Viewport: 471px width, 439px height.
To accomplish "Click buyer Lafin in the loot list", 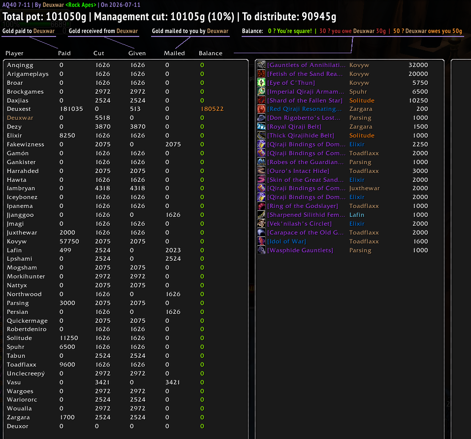I will [357, 215].
